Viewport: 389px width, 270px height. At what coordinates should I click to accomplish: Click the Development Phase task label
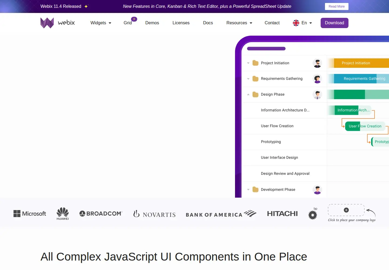click(x=278, y=190)
